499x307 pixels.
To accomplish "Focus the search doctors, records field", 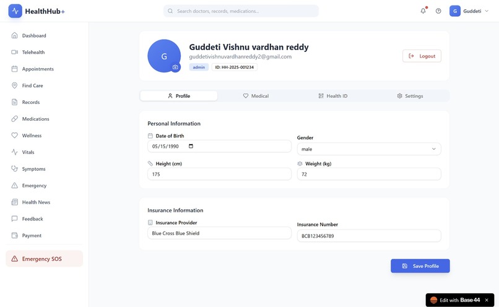I will (241, 11).
